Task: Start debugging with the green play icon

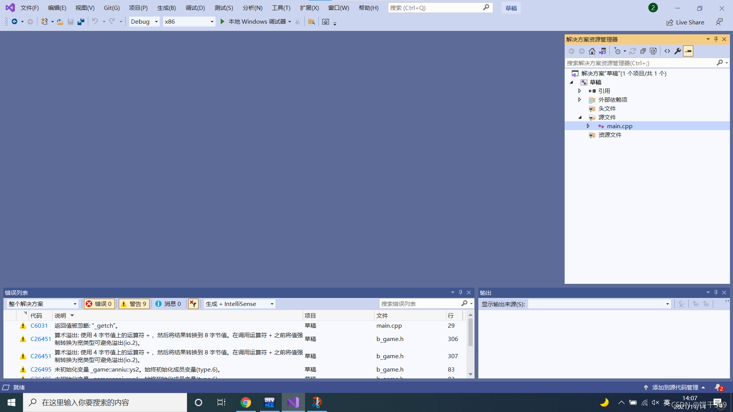Action: 222,22
